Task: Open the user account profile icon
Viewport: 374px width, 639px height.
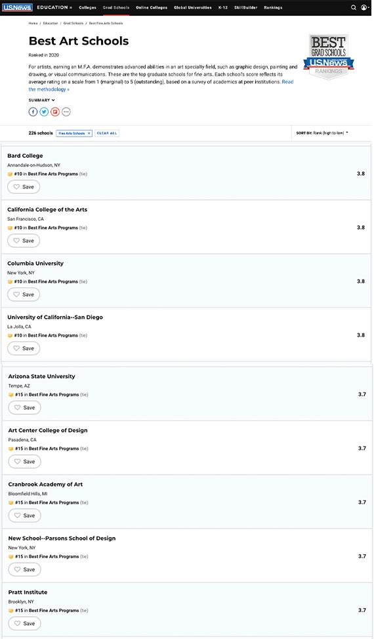Action: coord(364,7)
